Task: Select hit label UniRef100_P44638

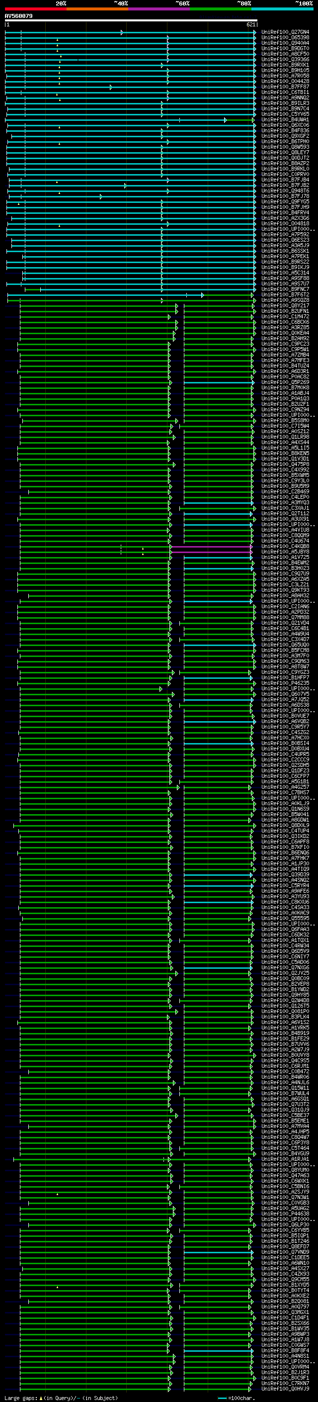Action: click(285, 1214)
